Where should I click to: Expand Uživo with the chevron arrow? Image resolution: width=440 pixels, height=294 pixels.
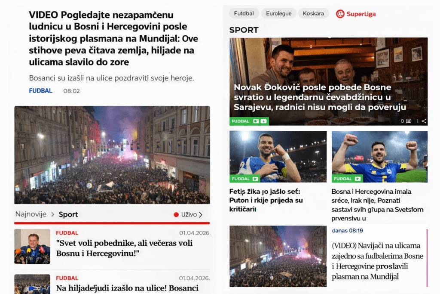coord(201,215)
